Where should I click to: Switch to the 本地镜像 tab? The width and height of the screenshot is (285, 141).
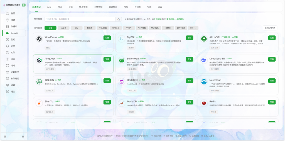tap(98, 7)
